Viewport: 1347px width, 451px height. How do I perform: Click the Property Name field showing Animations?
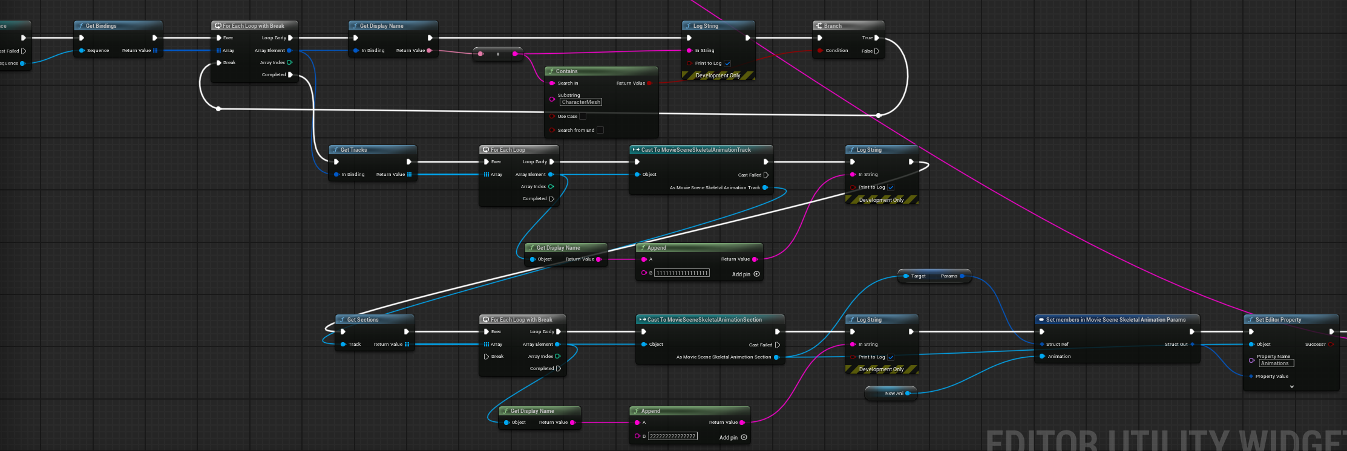point(1275,363)
